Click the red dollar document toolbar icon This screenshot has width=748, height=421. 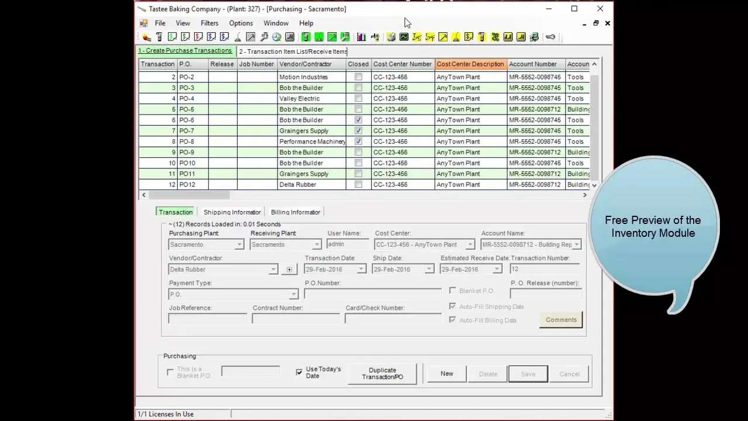click(x=198, y=37)
